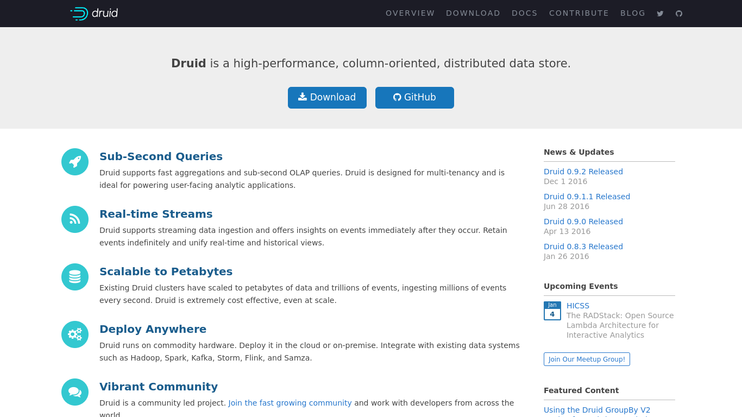Open the DOCS section from navbar
Image resolution: width=742 pixels, height=417 pixels.
point(525,13)
